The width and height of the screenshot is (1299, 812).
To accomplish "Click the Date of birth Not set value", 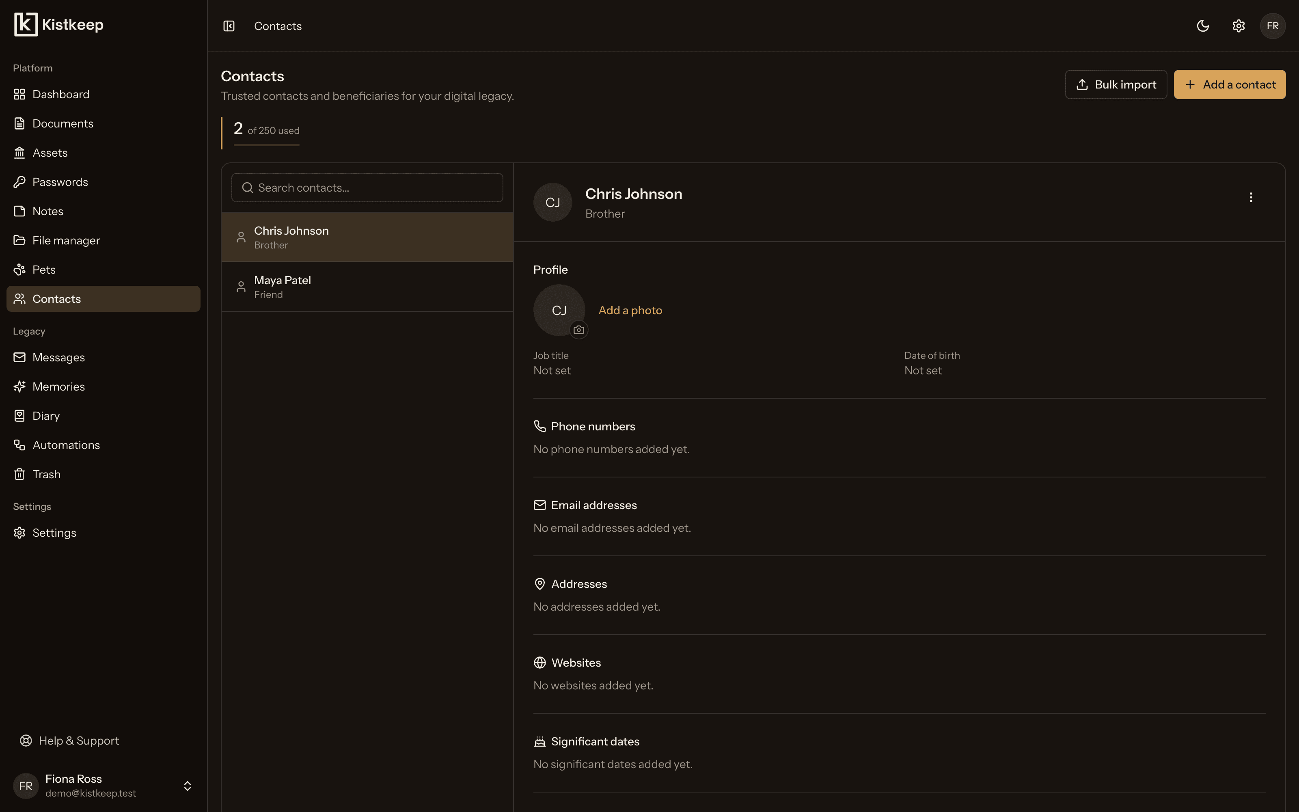I will (x=923, y=371).
